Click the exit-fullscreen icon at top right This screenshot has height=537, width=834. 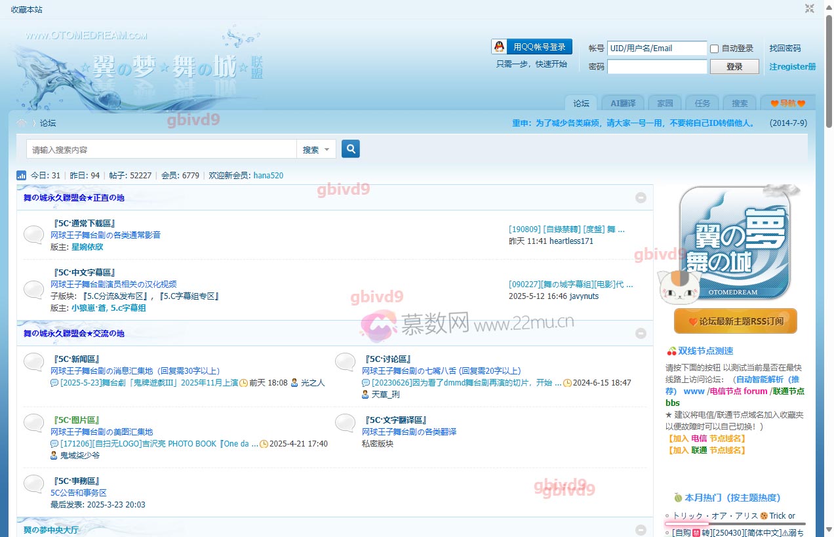click(x=810, y=9)
